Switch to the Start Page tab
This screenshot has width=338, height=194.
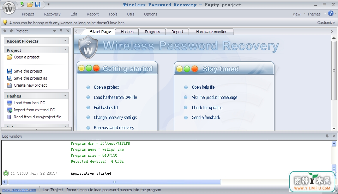coord(101,32)
